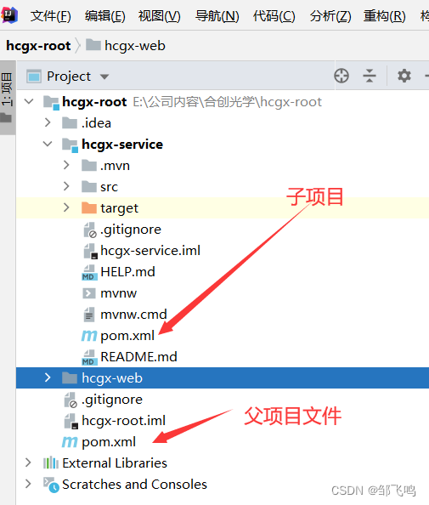Click the locate opened file crosshair icon

342,76
